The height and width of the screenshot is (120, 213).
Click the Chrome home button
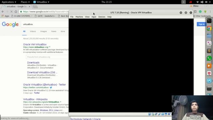coord(16,12)
